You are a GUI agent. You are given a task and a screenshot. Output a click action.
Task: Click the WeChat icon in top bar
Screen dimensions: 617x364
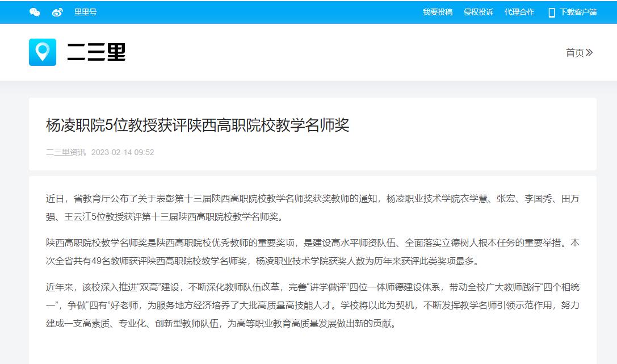tap(35, 12)
